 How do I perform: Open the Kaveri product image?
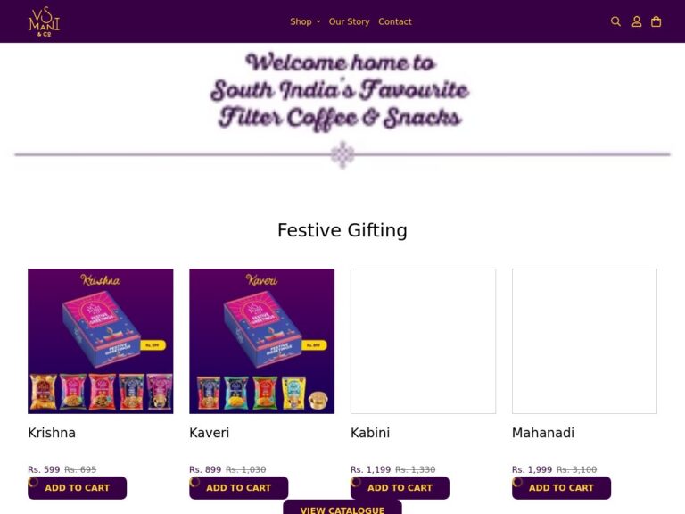coord(261,342)
